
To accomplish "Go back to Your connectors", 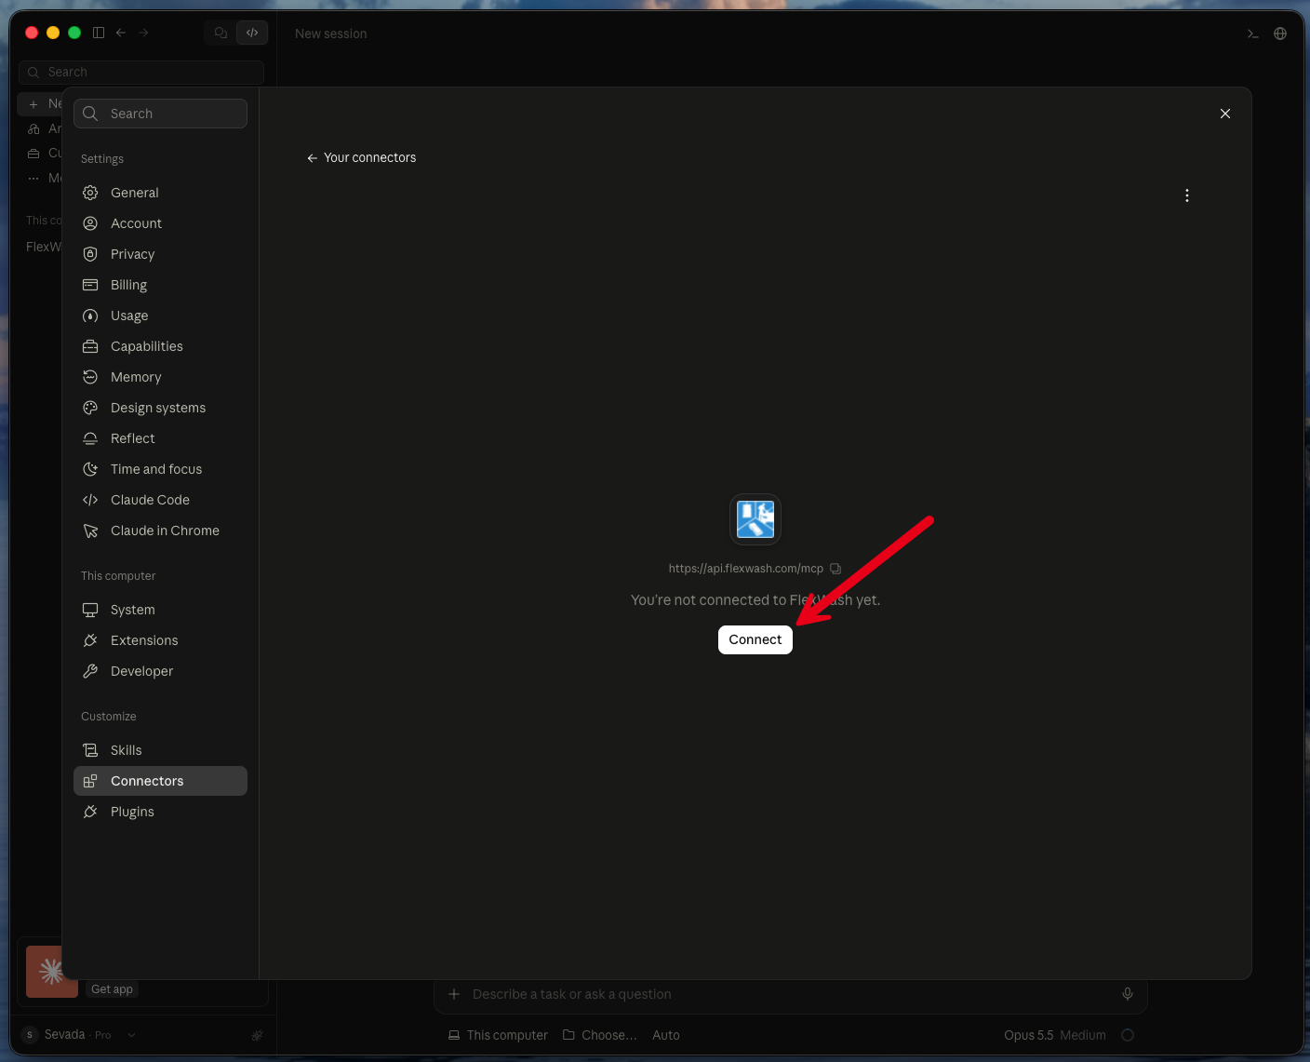I will click(361, 157).
